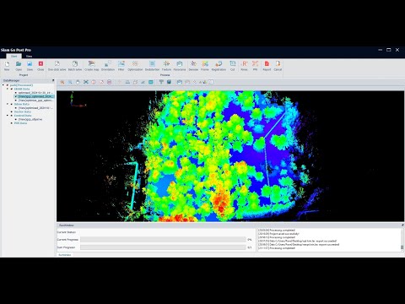Click the Create map ribbon icon

coord(92,66)
